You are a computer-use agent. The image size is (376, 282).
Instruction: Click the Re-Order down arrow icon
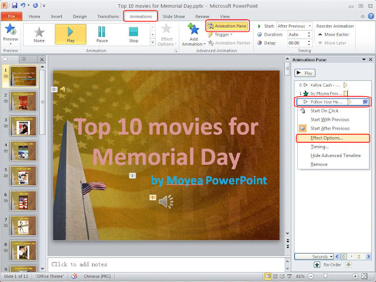click(348, 265)
